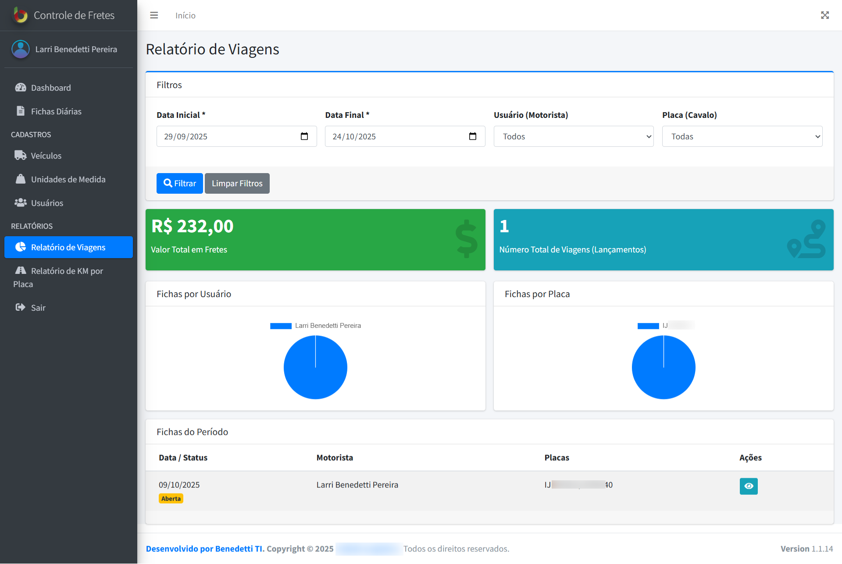Open Dashboard from the sidebar
Viewport: 842px width, 564px height.
tap(51, 88)
